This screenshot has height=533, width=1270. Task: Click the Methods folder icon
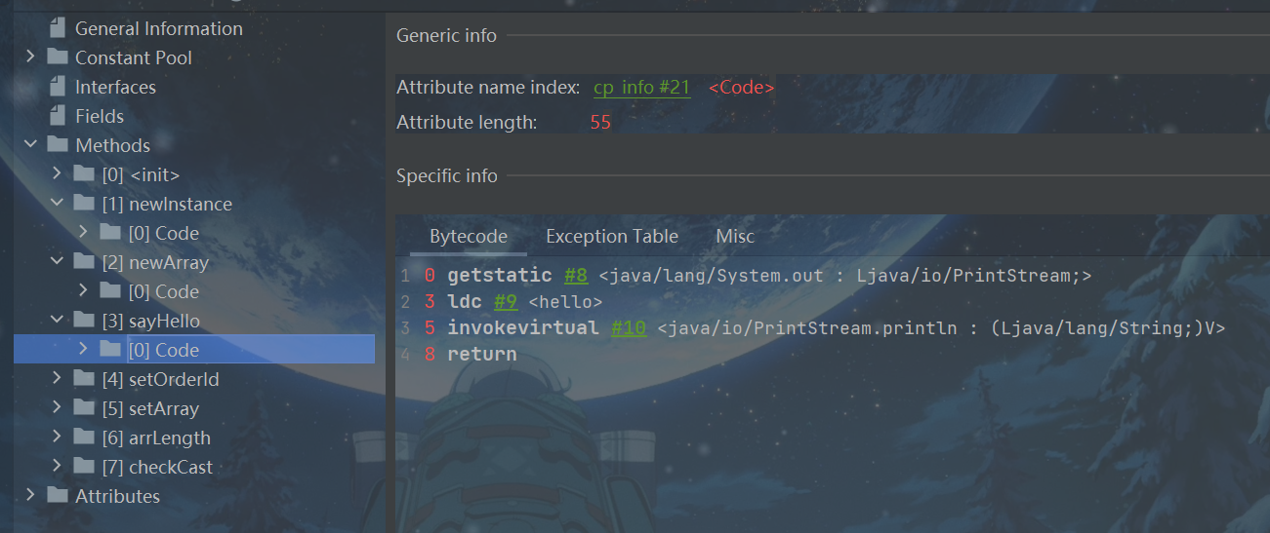[58, 146]
